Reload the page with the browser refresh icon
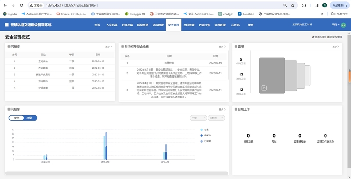Image resolution: width=351 pixels, height=179 pixels. 21,5
